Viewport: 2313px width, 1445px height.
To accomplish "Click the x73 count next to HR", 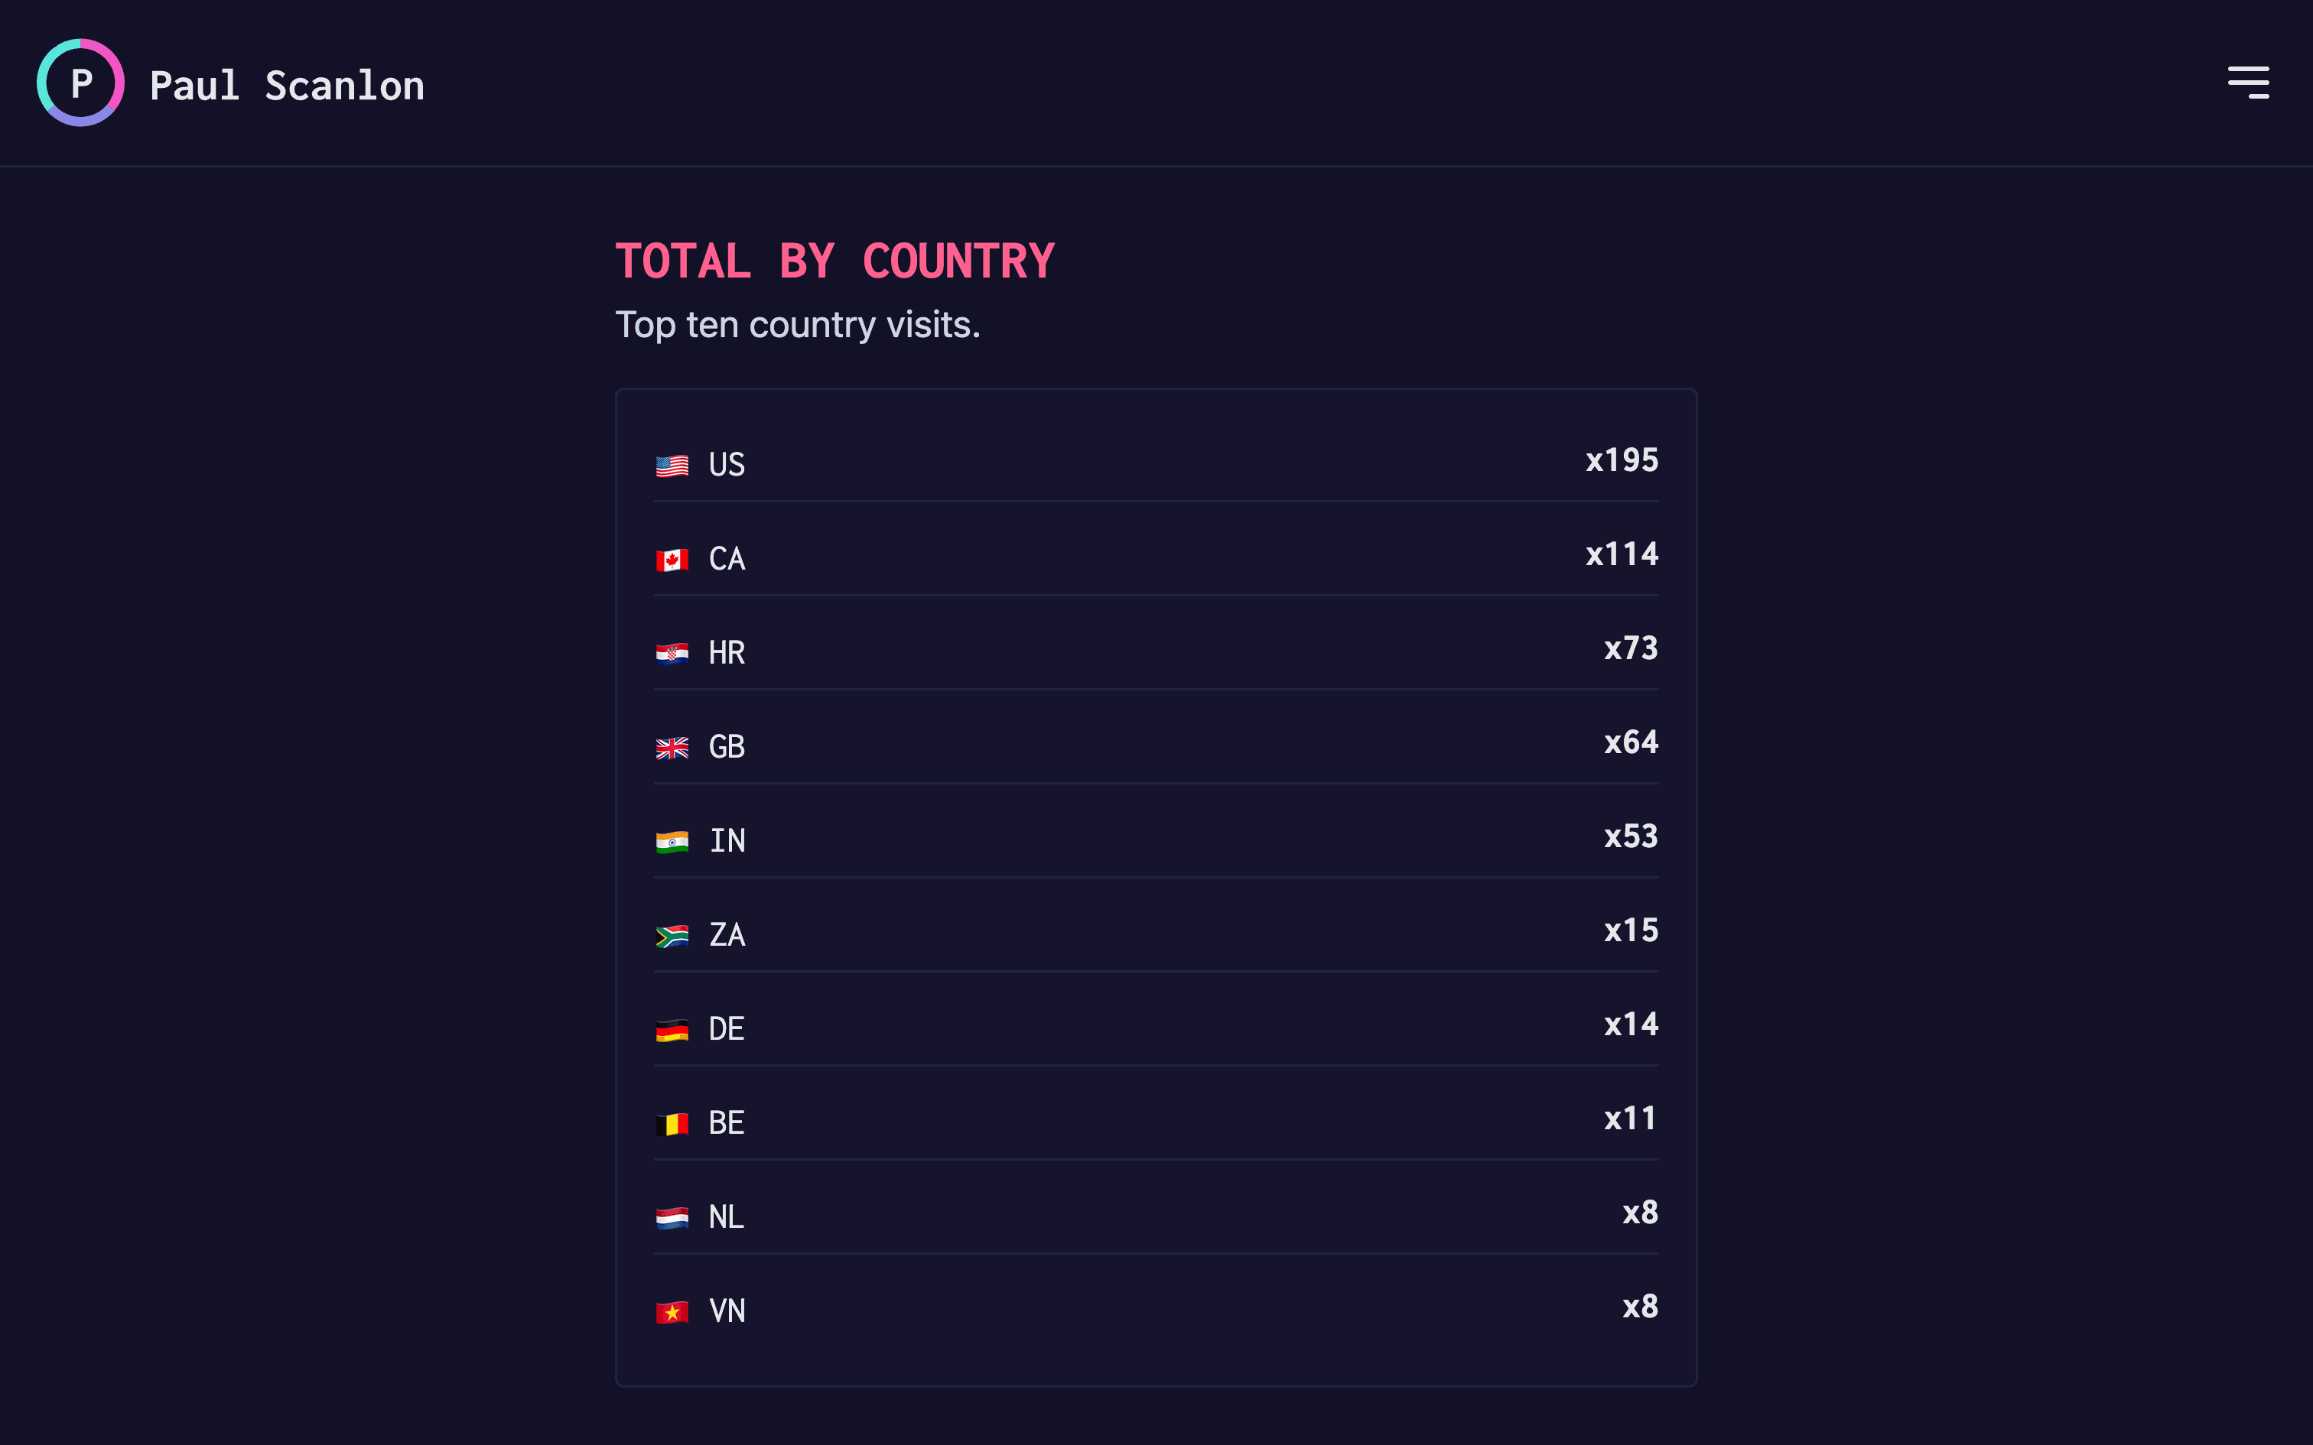I will pyautogui.click(x=1631, y=648).
